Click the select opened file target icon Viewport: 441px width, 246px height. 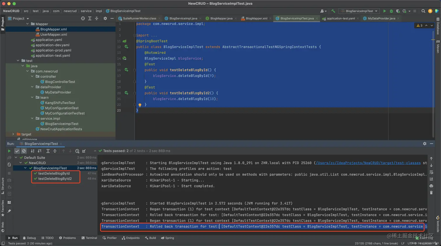[83, 18]
